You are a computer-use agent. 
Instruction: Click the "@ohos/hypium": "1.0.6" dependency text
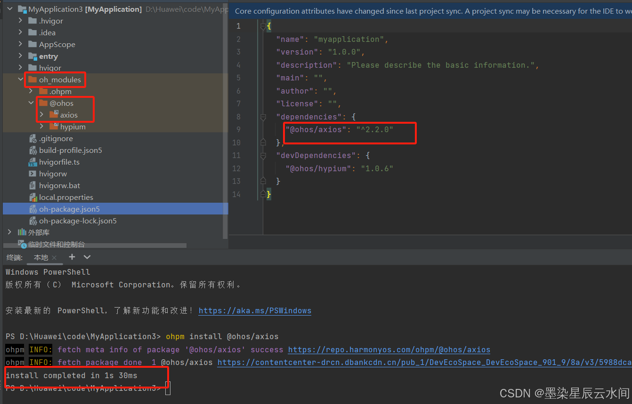340,168
